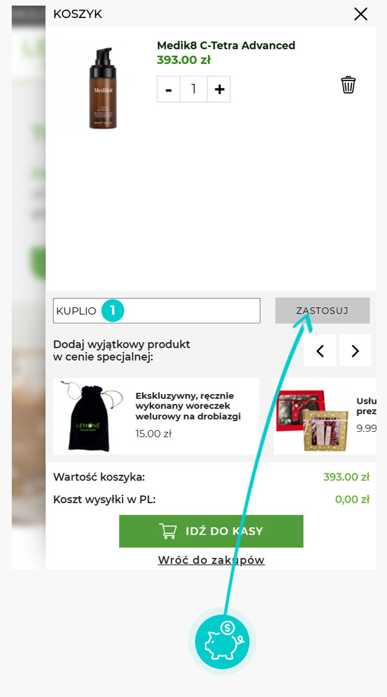Open the Medik8 C-Tetra Advanced product title
This screenshot has height=697, width=387.
pos(226,45)
